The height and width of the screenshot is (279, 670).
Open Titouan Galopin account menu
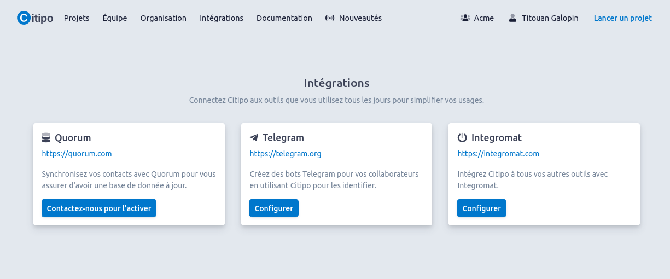(x=550, y=18)
